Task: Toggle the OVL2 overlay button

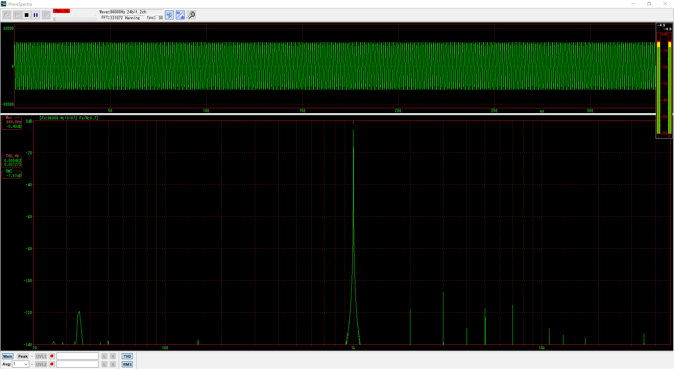Action: pos(41,364)
